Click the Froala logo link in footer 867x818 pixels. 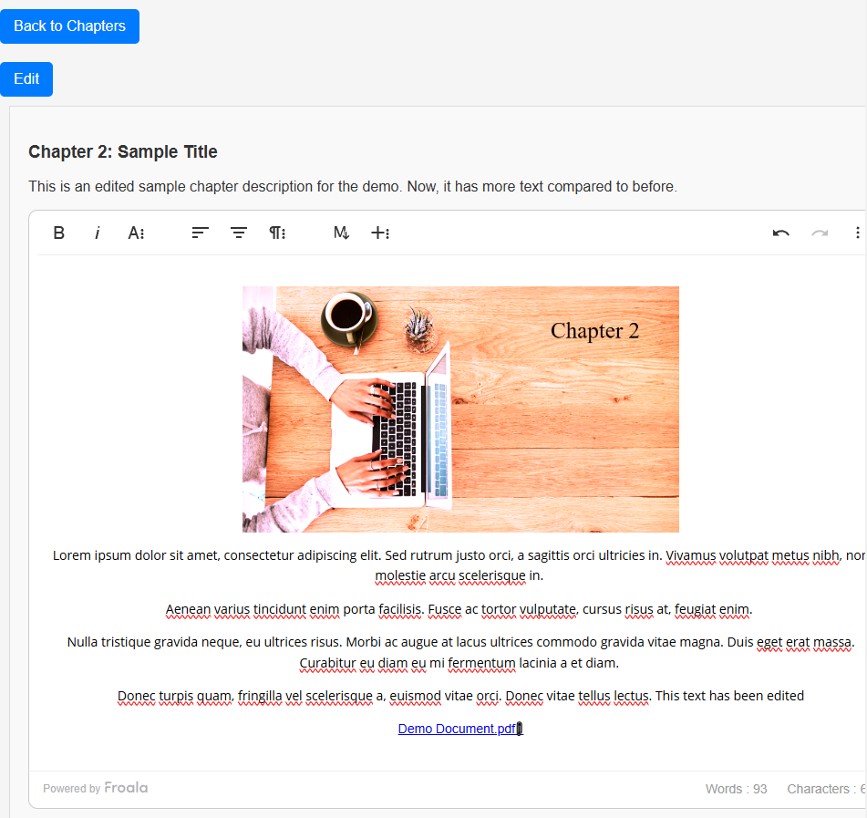click(x=126, y=788)
